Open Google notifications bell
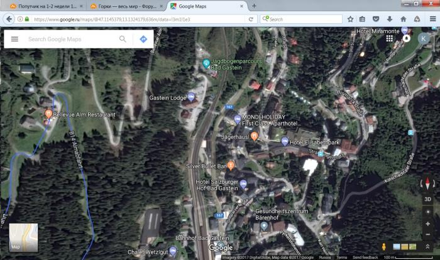The image size is (440, 260). [406, 38]
